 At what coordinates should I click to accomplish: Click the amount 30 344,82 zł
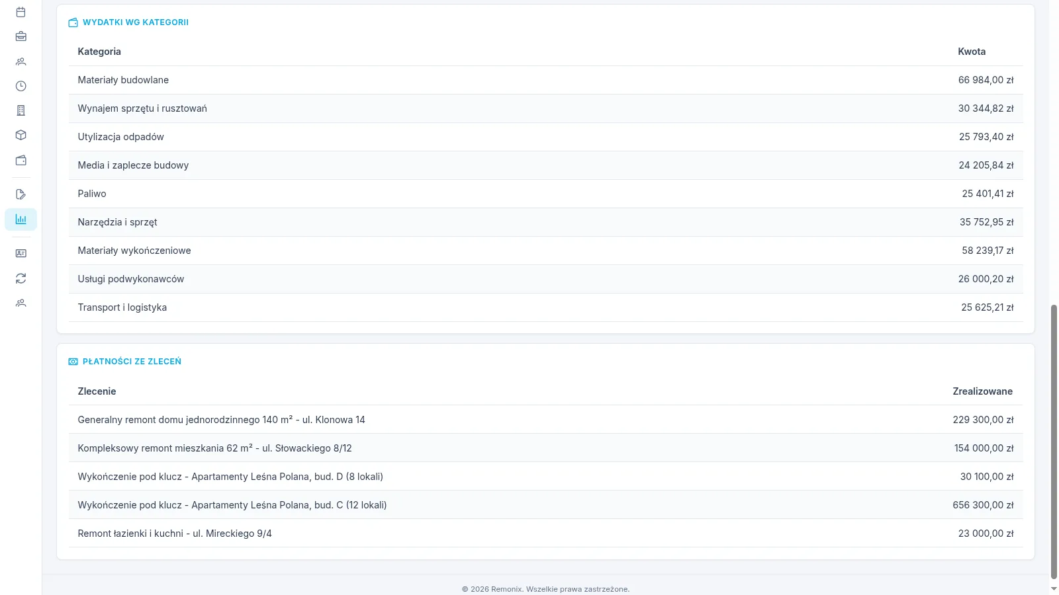[986, 108]
